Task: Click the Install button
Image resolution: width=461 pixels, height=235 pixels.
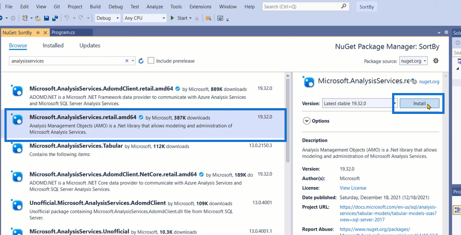Action: tap(419, 103)
